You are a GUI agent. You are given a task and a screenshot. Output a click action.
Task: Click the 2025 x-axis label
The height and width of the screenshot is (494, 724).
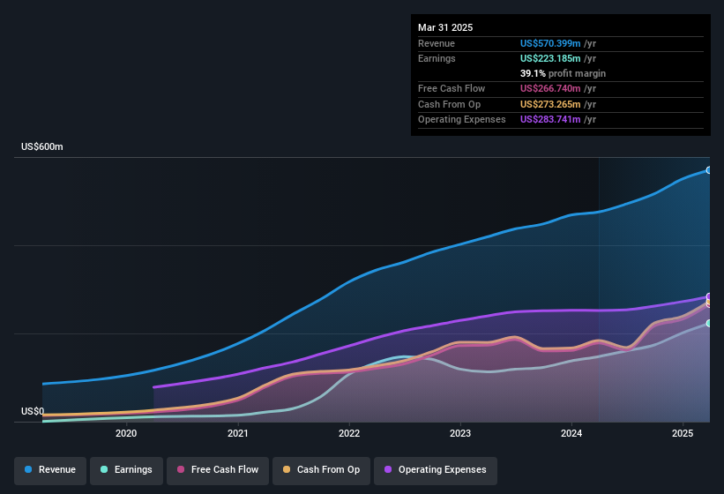683,433
